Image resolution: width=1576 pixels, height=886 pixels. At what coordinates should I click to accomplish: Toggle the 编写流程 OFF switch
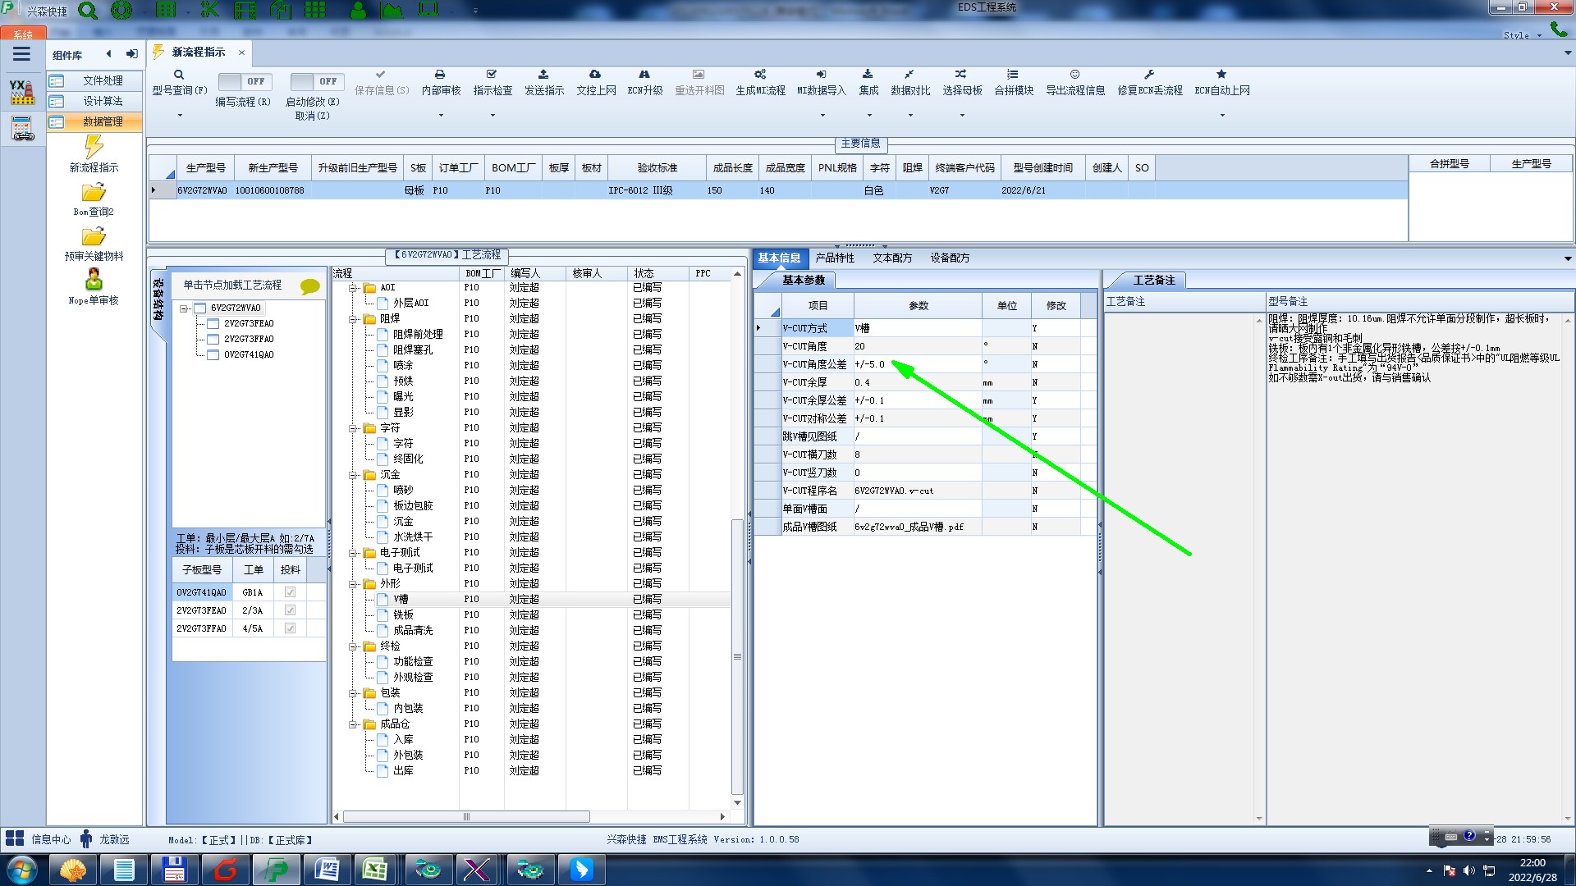click(x=245, y=81)
